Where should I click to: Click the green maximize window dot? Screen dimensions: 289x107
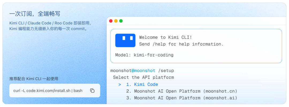coord(121,21)
